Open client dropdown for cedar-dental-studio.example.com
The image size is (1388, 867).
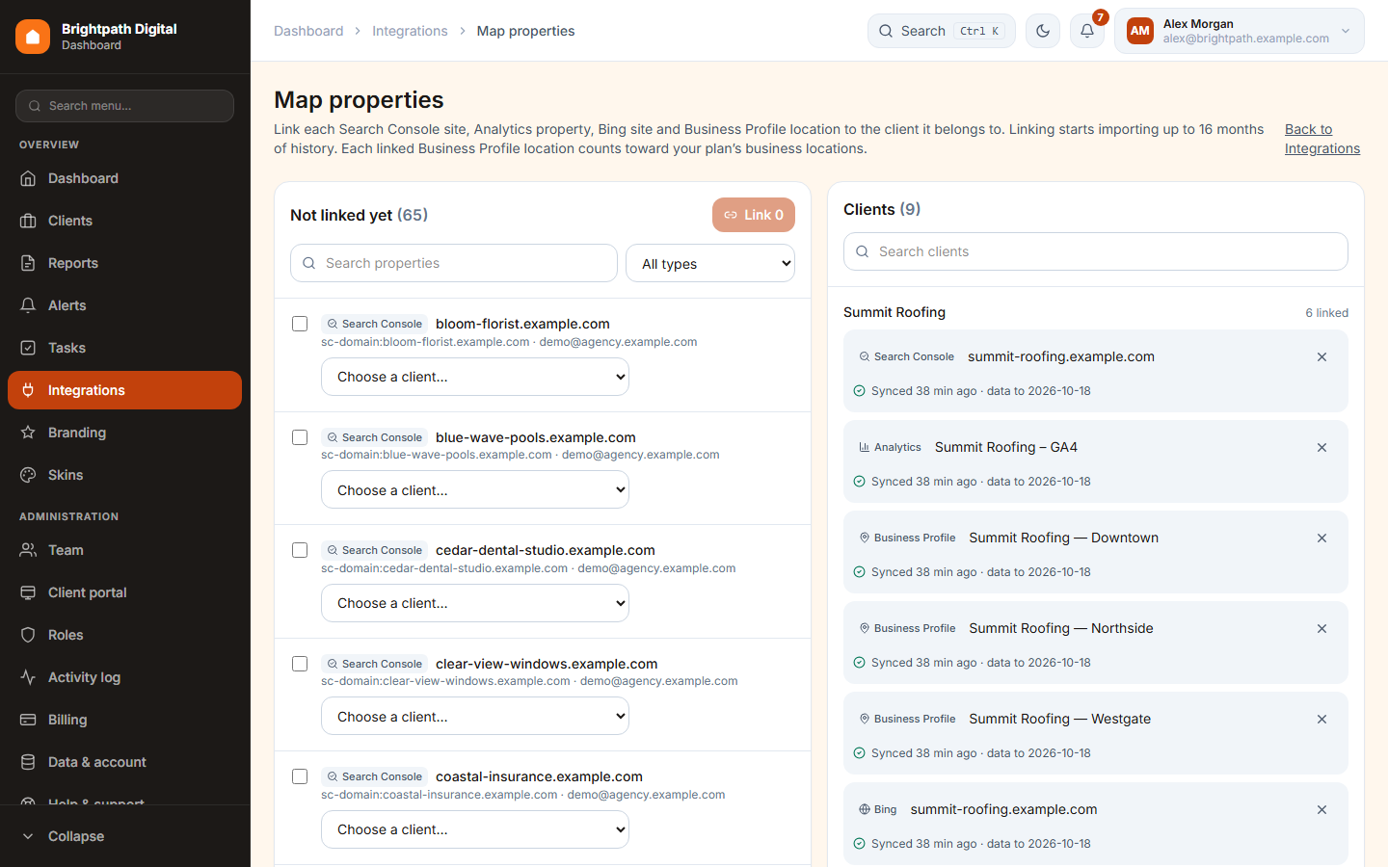pyautogui.click(x=475, y=603)
